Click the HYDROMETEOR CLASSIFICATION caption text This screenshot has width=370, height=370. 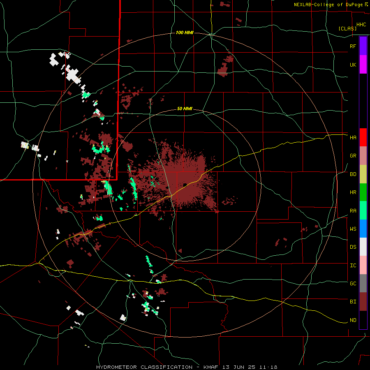144,367
